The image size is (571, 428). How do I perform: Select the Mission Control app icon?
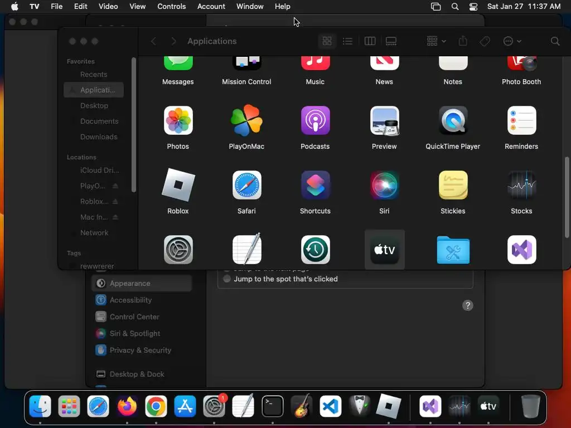click(246, 64)
